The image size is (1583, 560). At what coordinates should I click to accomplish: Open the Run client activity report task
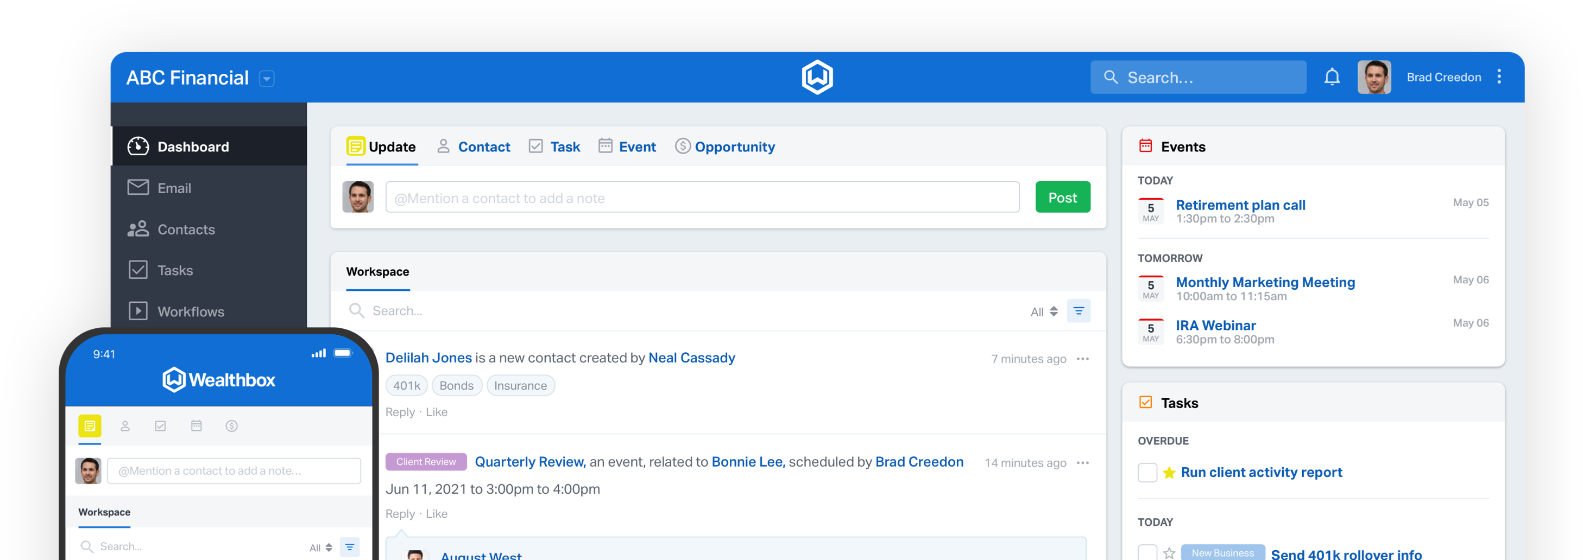click(x=1261, y=472)
